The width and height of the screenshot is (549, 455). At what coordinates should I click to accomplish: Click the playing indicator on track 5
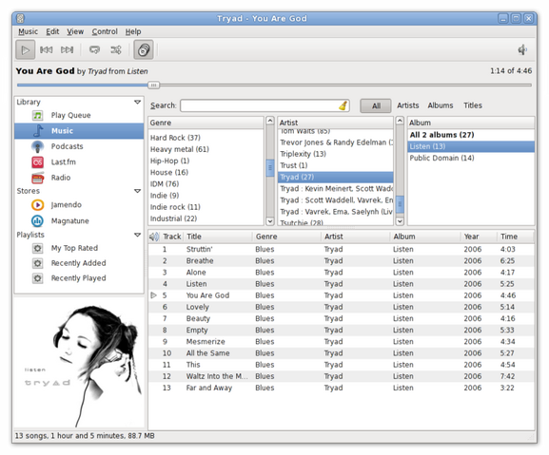point(153,295)
